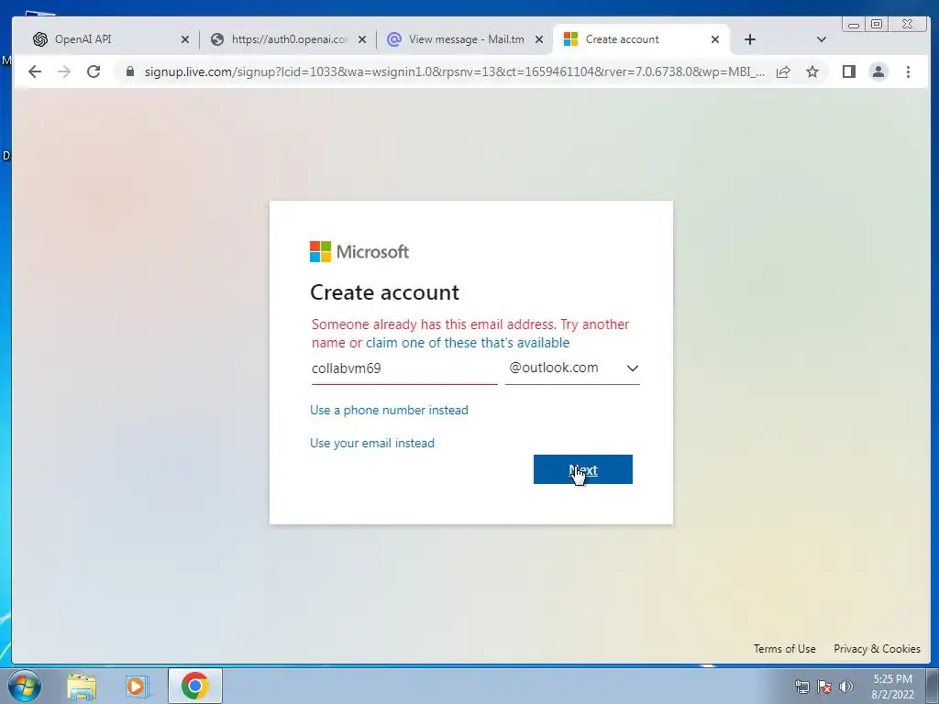Click the padlock site info icon
The width and height of the screenshot is (939, 704).
coord(130,71)
